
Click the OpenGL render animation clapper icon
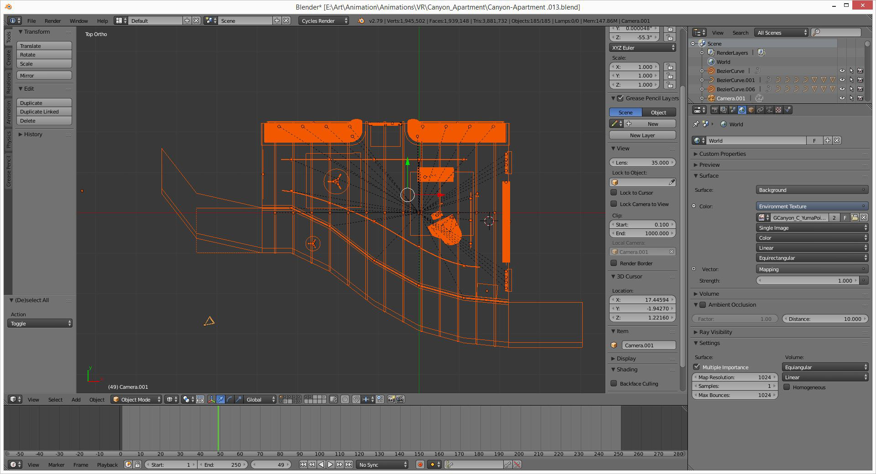[401, 400]
